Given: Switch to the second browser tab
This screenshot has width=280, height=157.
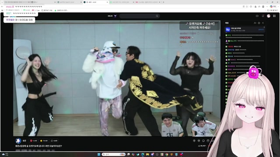Looking at the screenshot, I should coord(43,2).
